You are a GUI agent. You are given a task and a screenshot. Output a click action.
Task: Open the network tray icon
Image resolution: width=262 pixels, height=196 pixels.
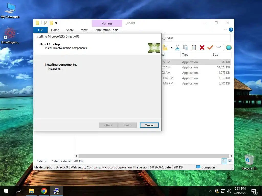223,191
